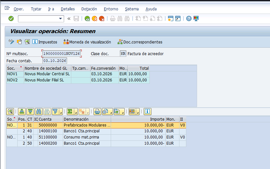This screenshot has height=169, width=270.
Task: Click the ALV print icon
Action: (x=97, y=112)
